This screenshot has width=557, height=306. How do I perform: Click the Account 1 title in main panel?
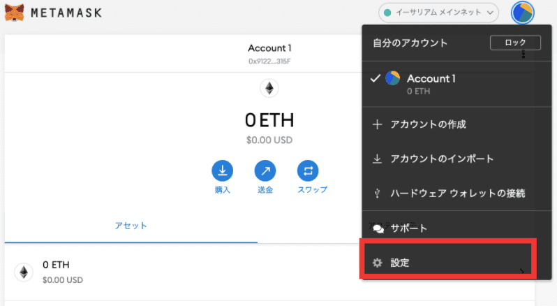(x=269, y=48)
